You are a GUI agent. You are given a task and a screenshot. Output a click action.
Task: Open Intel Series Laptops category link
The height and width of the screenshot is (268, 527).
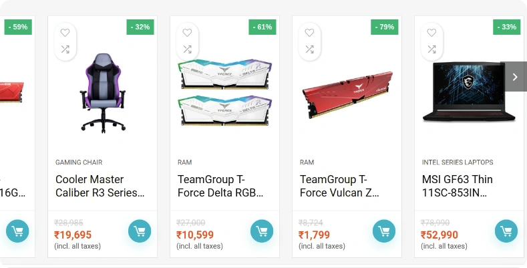[458, 162]
